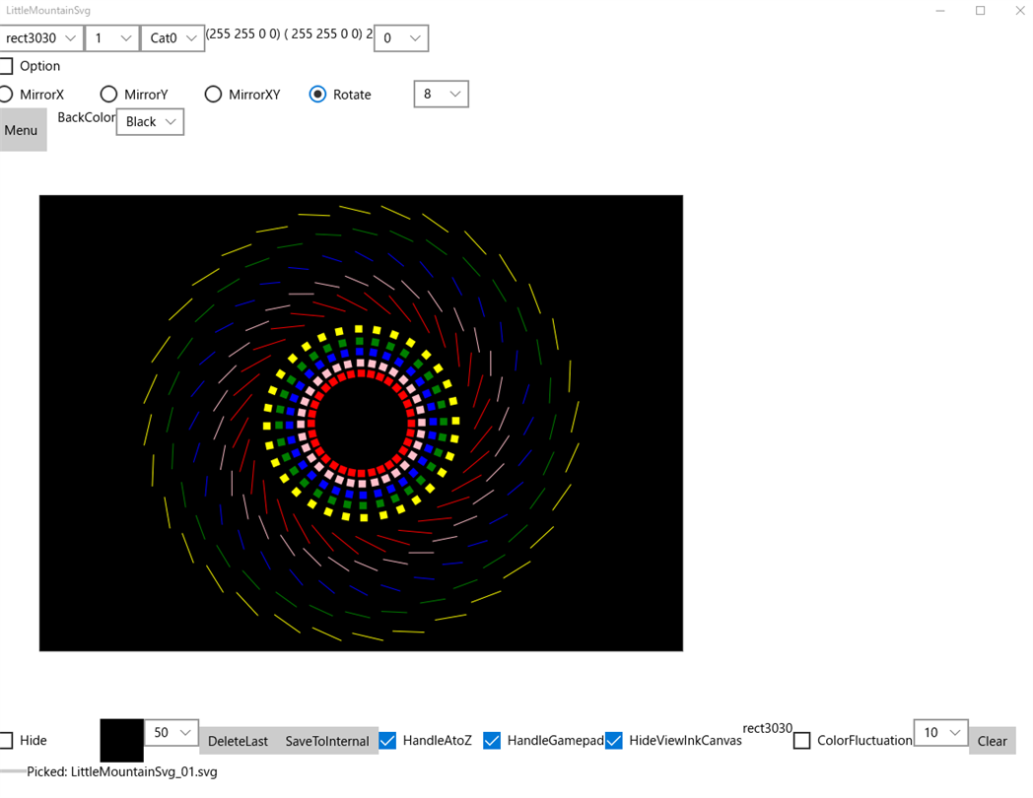1033x798 pixels.
Task: Select the MirrorXY radio button
Action: click(x=213, y=95)
